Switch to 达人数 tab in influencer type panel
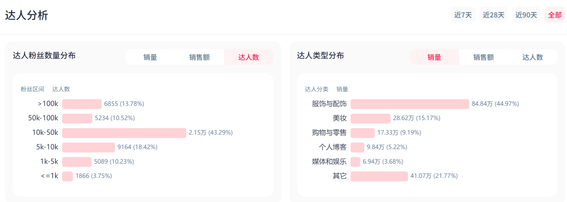Image resolution: width=567 pixels, height=202 pixels. (533, 57)
